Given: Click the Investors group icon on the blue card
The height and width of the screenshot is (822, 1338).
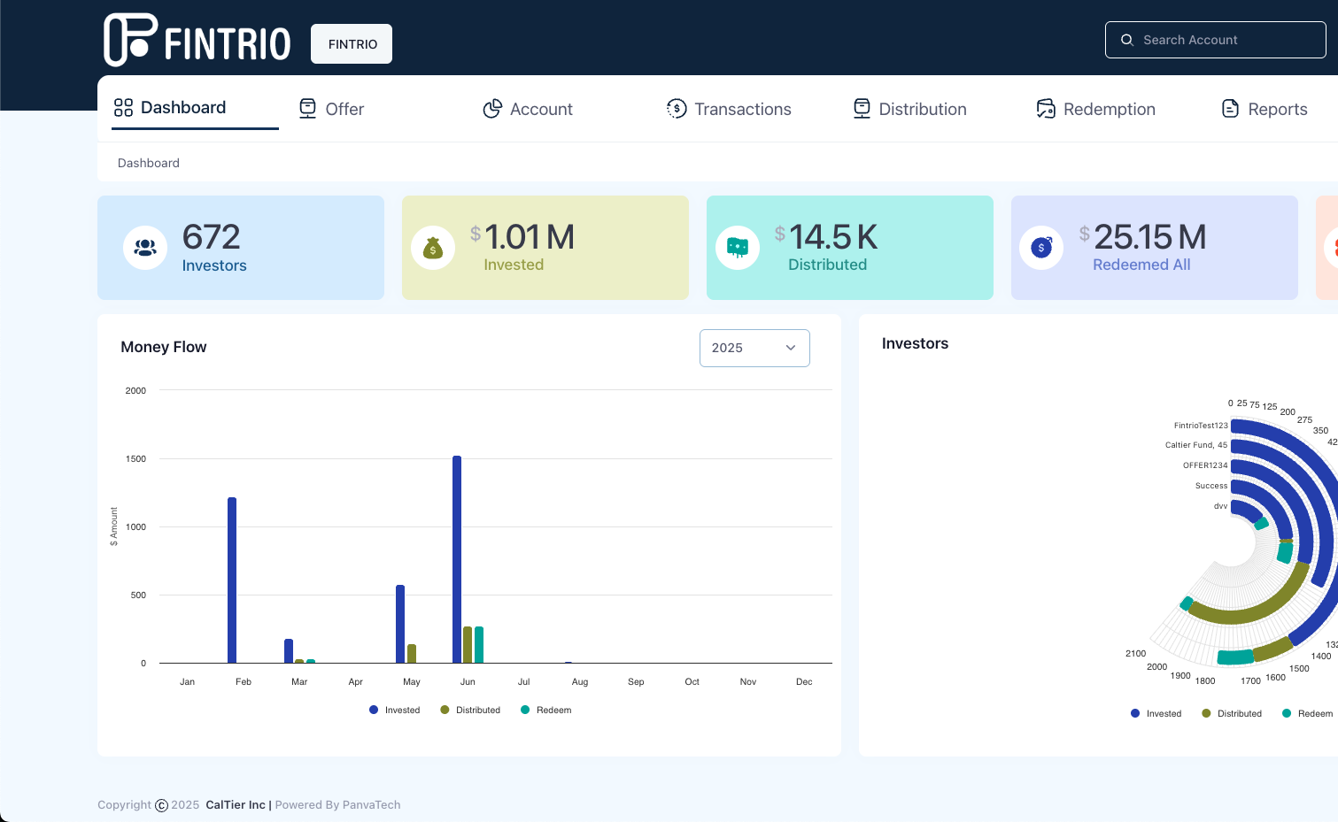Looking at the screenshot, I should (144, 248).
